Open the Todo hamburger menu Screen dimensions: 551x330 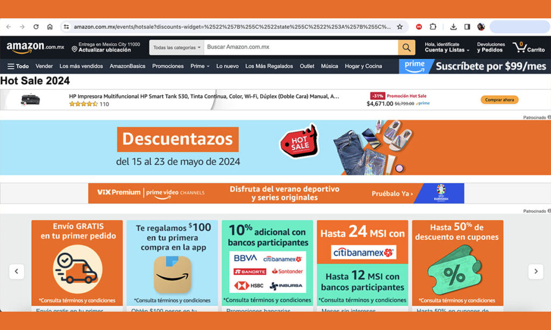(18, 66)
